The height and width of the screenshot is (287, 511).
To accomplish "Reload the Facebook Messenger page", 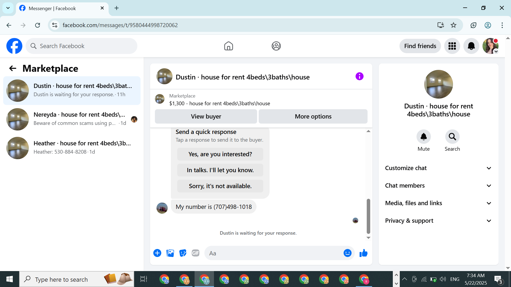I will [x=38, y=25].
